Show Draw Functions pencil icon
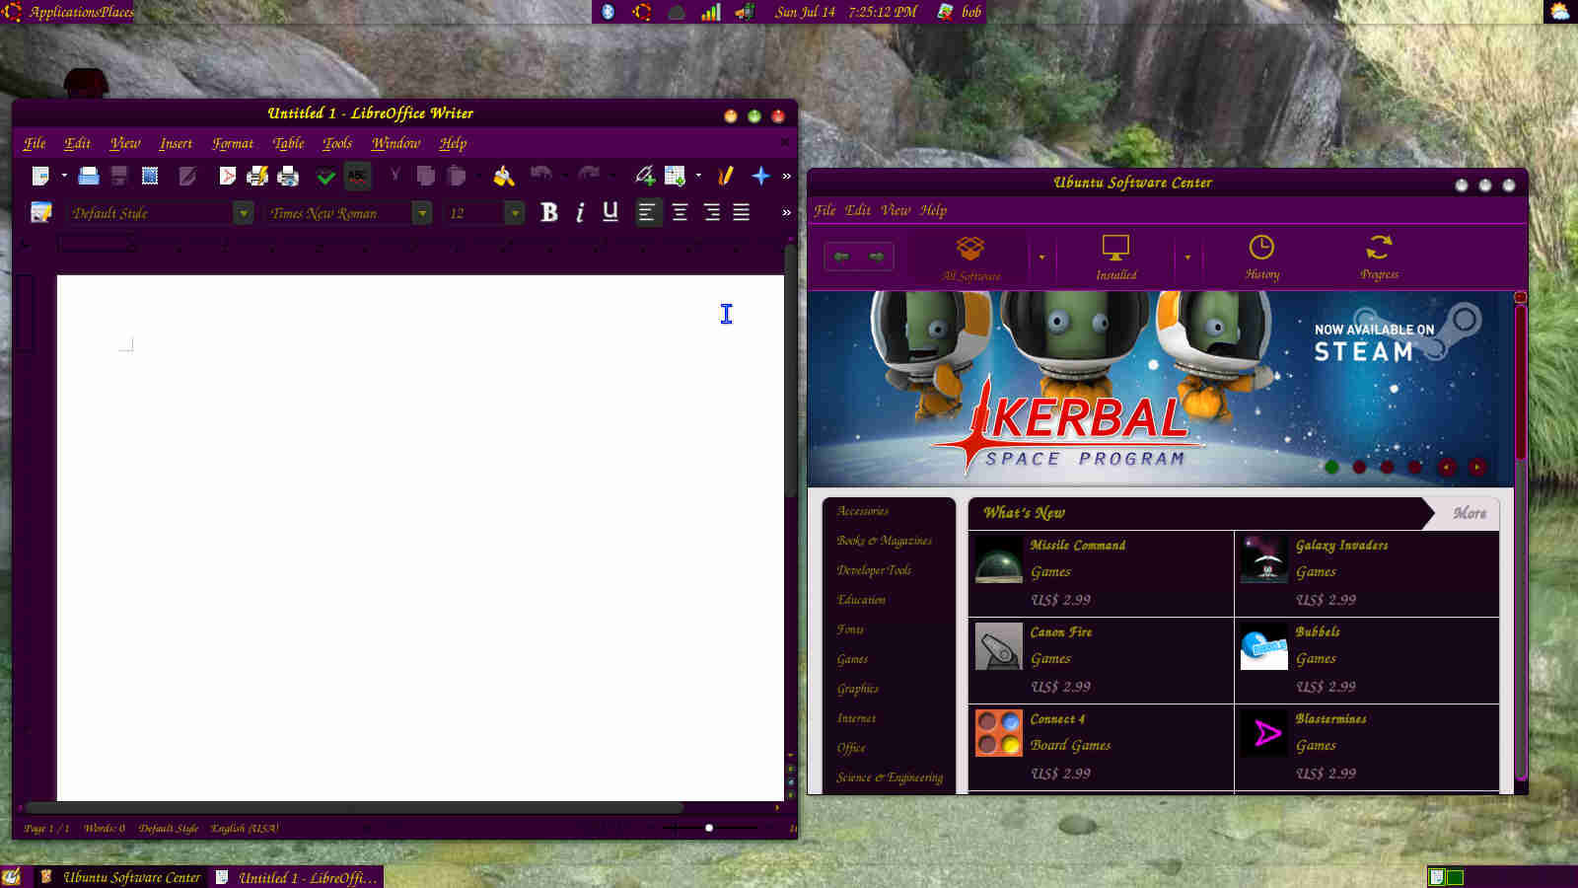Screen dimensions: 1578x888 tap(725, 176)
